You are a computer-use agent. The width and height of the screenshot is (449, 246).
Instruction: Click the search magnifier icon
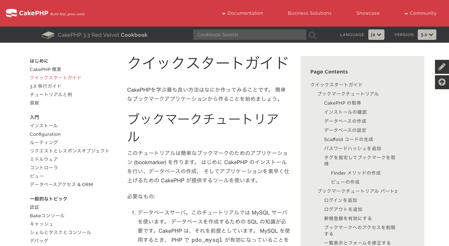(x=313, y=35)
